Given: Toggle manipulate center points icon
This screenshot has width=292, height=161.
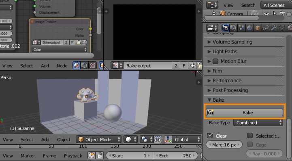Looking at the screenshot, I should tap(158, 139).
